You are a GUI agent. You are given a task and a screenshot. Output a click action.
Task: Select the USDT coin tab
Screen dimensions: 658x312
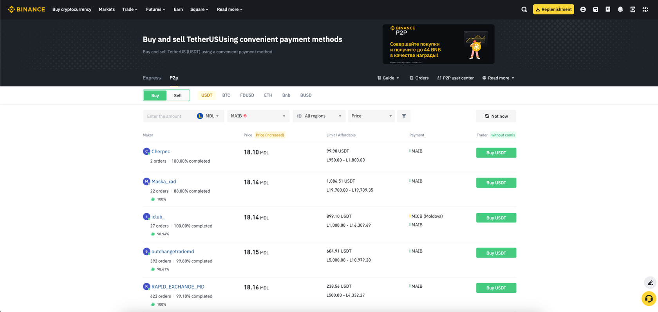point(207,95)
